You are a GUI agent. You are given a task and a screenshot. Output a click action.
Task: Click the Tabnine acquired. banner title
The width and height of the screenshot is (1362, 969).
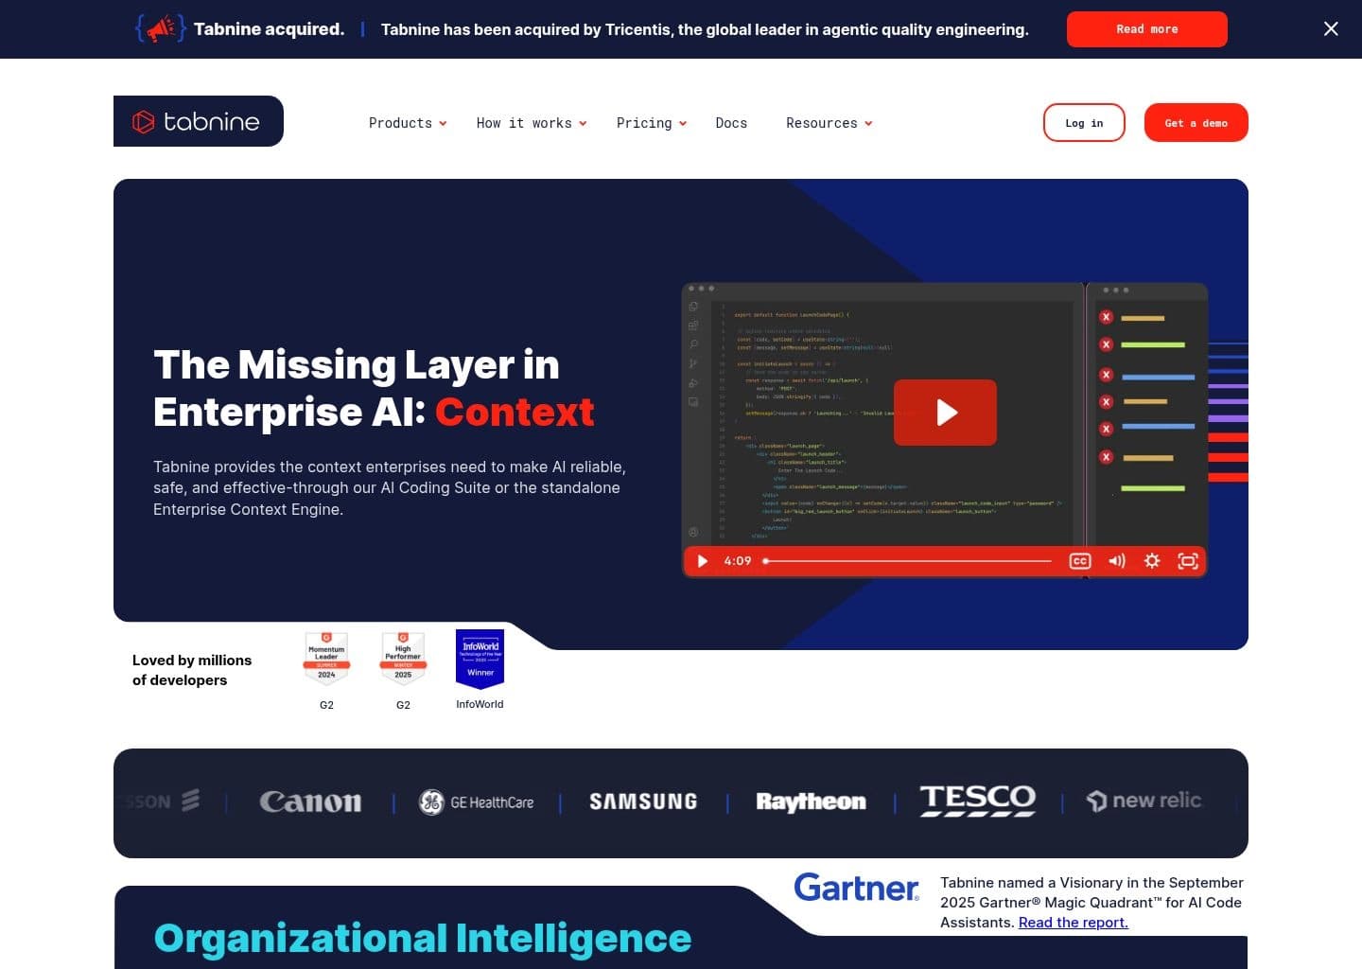(x=270, y=29)
